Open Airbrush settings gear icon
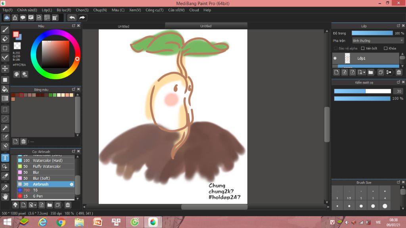406x228 pixels. click(71, 184)
